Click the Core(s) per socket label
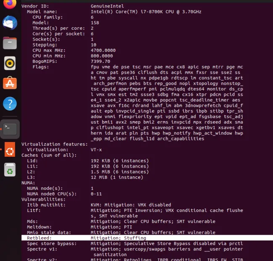 (59, 34)
